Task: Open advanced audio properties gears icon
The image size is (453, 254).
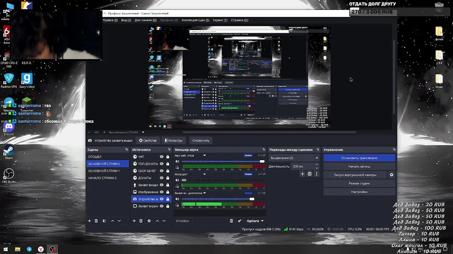Action: click(x=240, y=221)
